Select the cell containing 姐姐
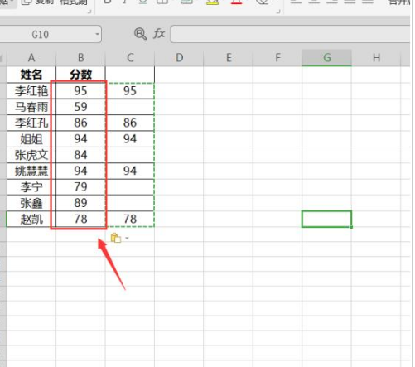Viewport: 415px width, 367px height. (x=31, y=139)
